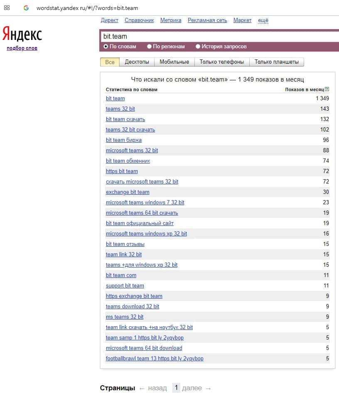This screenshot has width=339, height=399.
Task: Switch to the Все tab
Action: point(110,62)
